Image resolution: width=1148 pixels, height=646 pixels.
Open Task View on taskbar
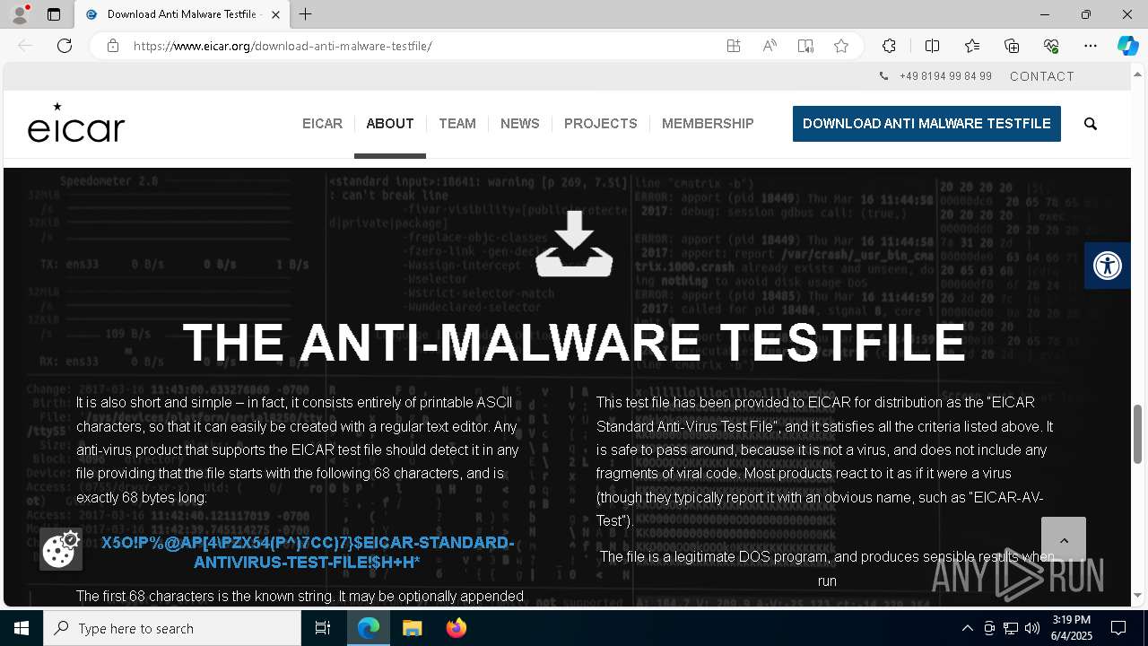pyautogui.click(x=323, y=628)
